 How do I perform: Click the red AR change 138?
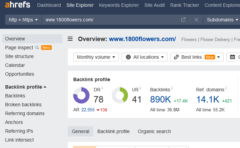[102, 110]
